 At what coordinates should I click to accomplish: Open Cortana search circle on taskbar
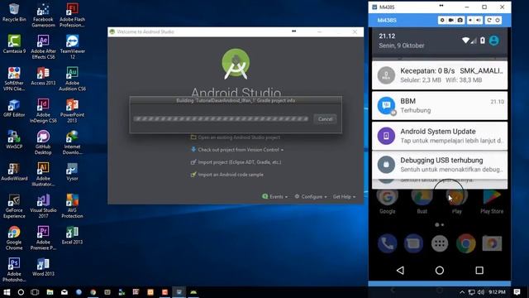[21, 292]
